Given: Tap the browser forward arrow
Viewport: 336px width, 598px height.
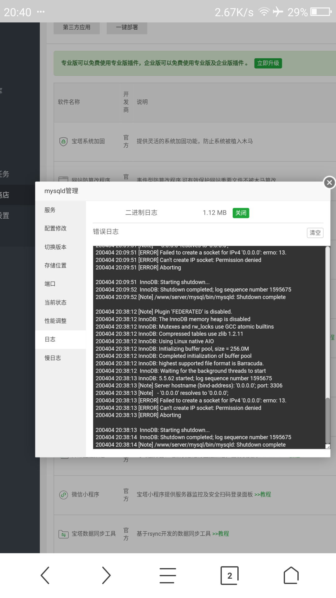Looking at the screenshot, I should click(x=106, y=575).
